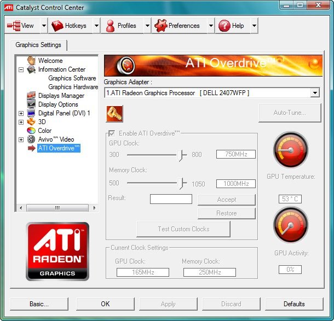Open the Preferences dropdown arrow
Viewport: 334px width, 321px height.
[x=211, y=26]
